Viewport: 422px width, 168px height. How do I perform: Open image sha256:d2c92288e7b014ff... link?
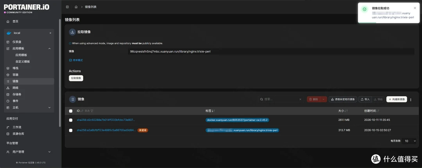(x=106, y=120)
